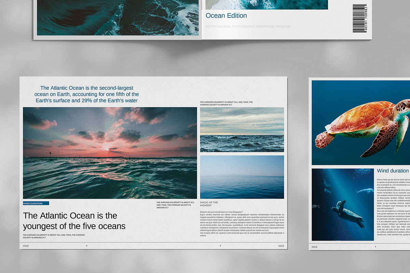410x273 pixels.
Task: Select the underwater turtle with light rays photo
Action: 343,204
